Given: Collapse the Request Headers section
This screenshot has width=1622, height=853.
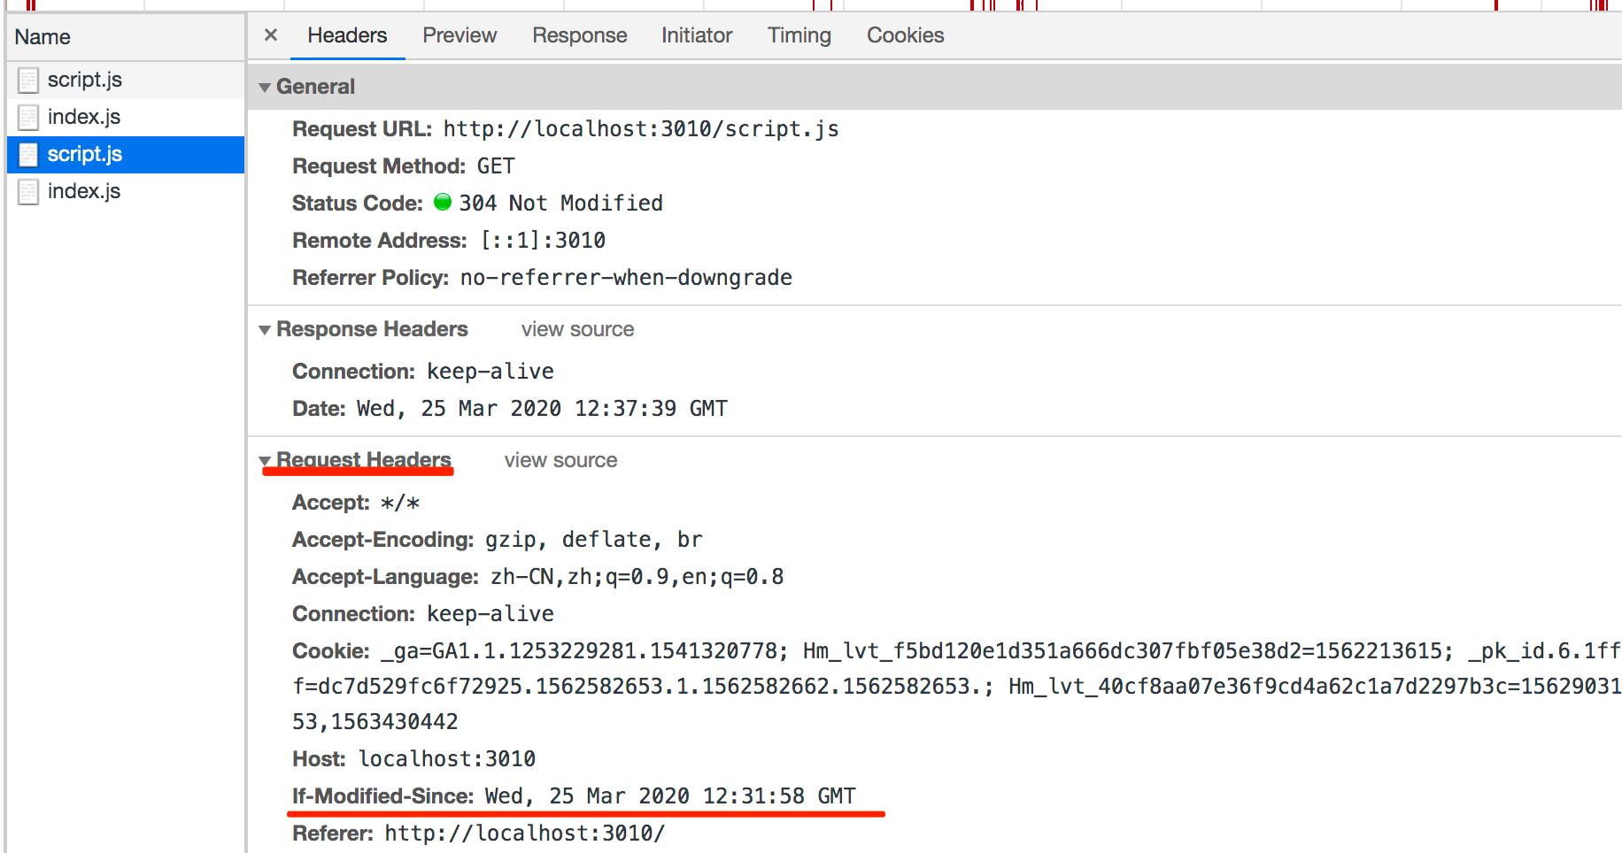Looking at the screenshot, I should 265,461.
